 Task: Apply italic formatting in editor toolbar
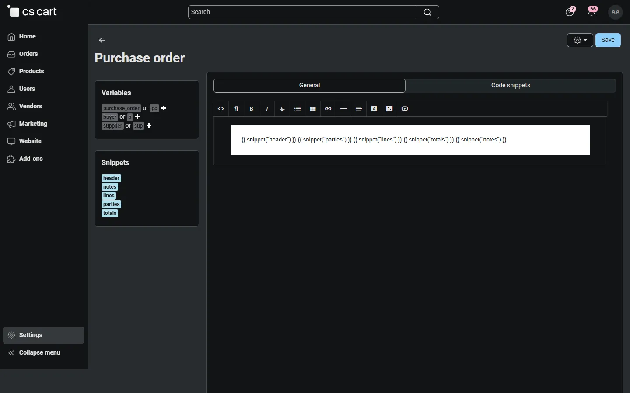[267, 109]
